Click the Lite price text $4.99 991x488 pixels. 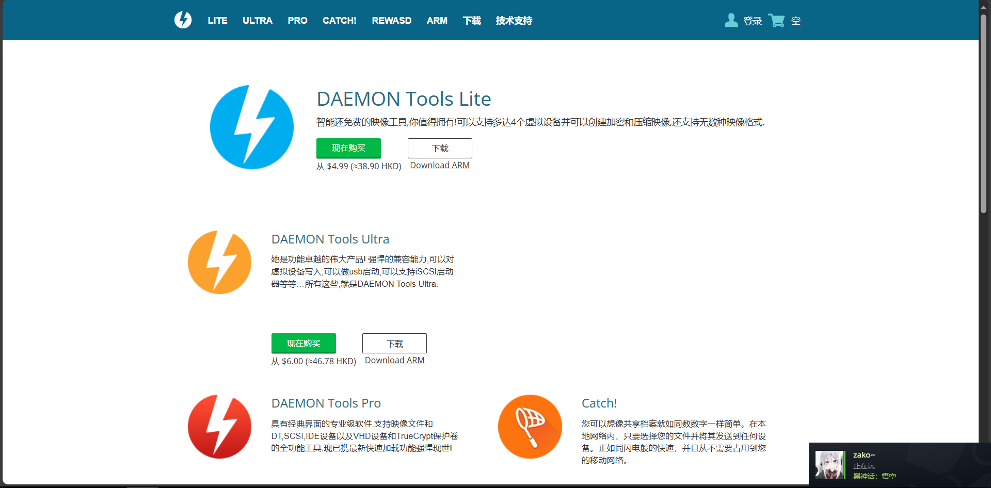tap(359, 166)
